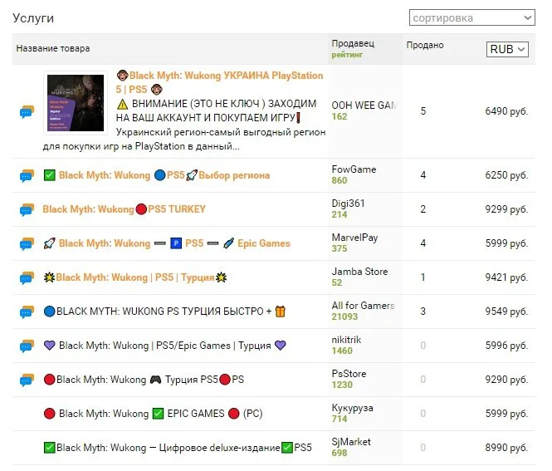Open chat icon for PsStore listing

click(x=27, y=380)
